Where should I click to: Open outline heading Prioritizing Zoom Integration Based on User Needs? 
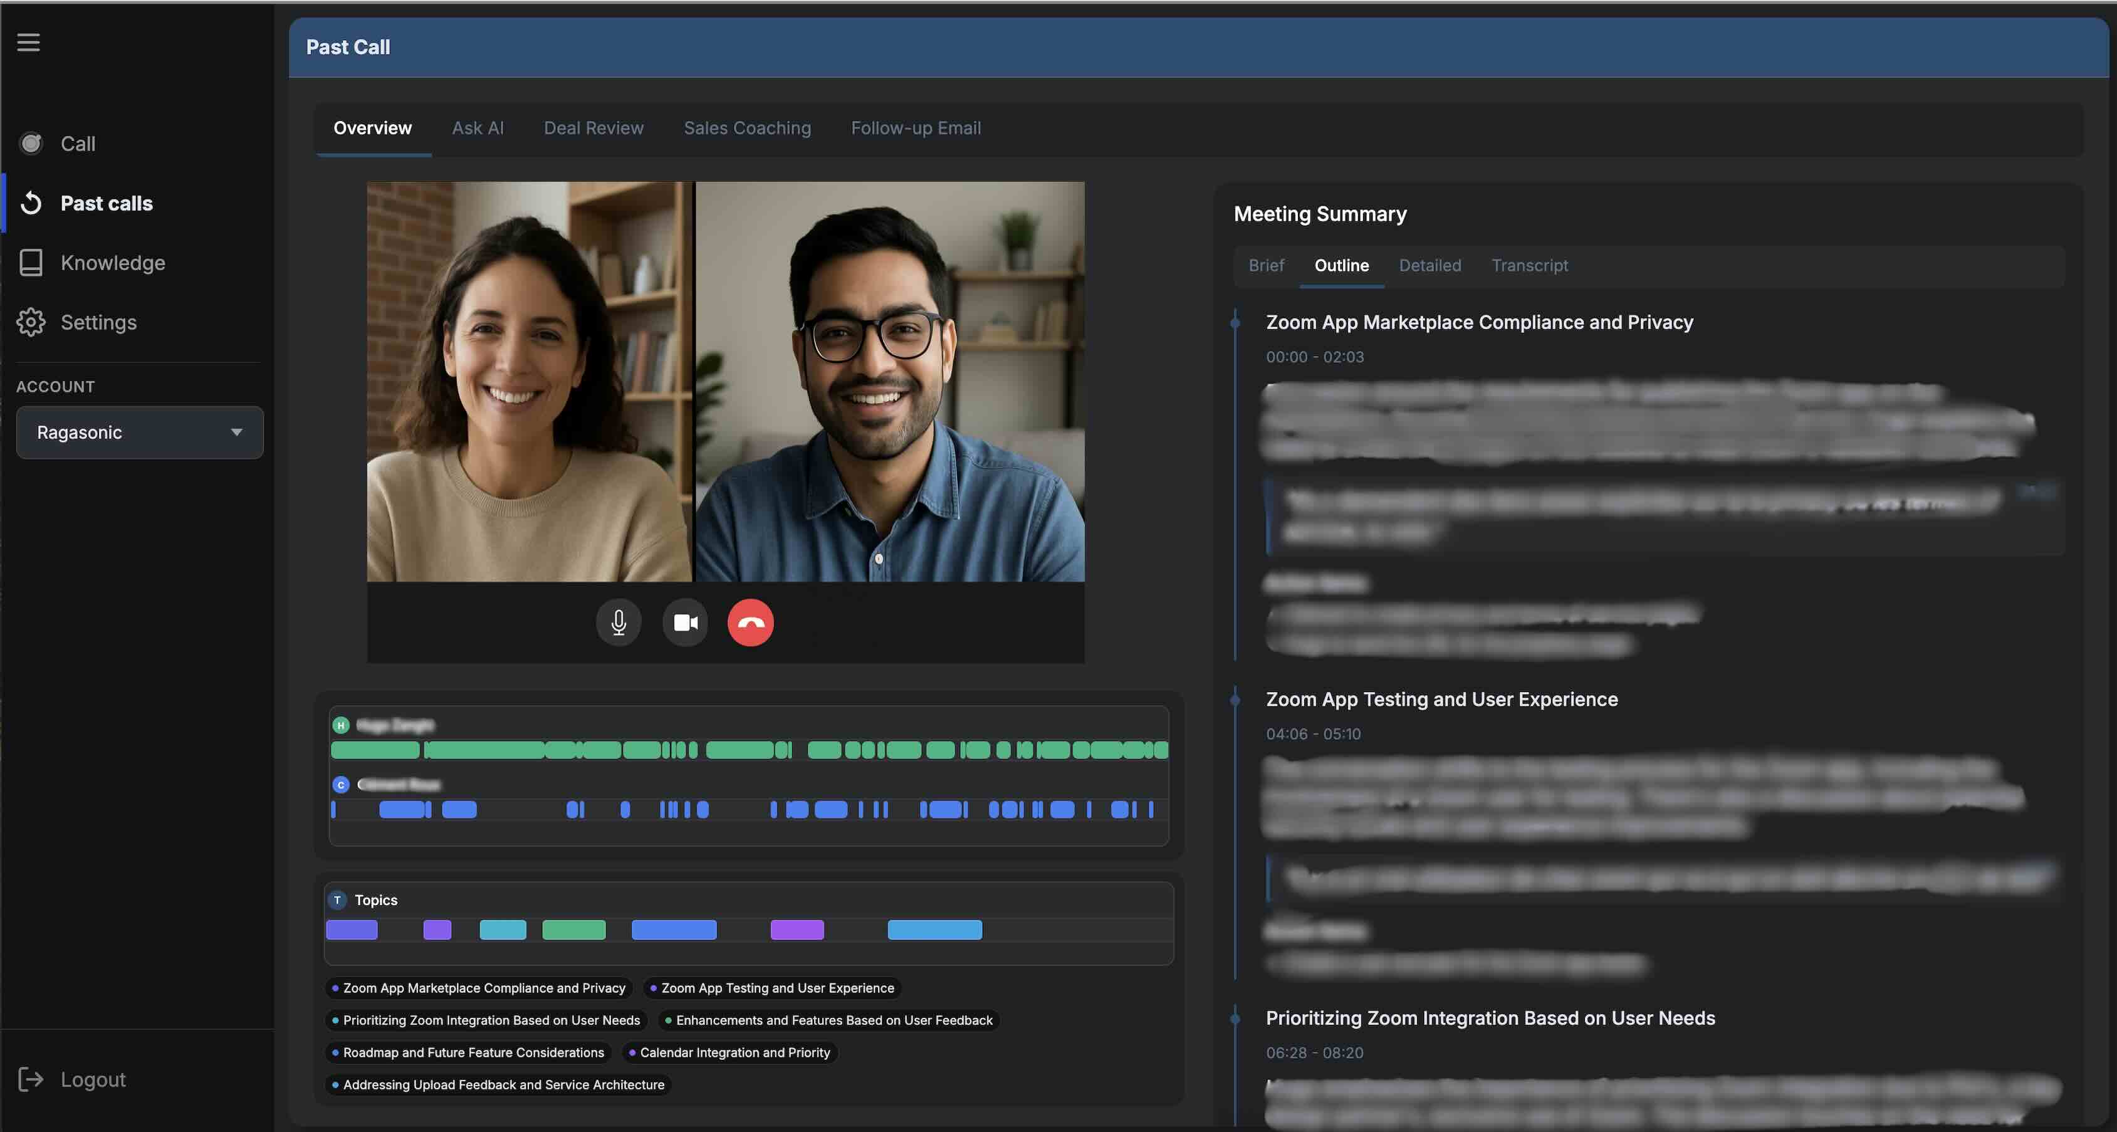[x=1490, y=1019]
